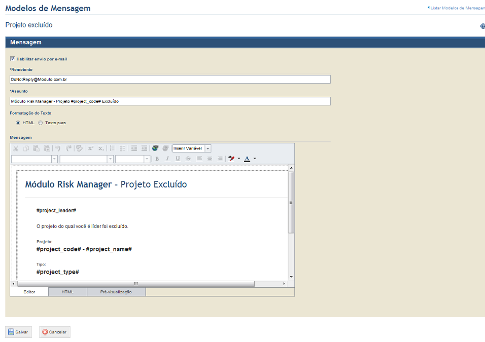Toggle Italic formatting
This screenshot has width=485, height=342.
pyautogui.click(x=167, y=159)
